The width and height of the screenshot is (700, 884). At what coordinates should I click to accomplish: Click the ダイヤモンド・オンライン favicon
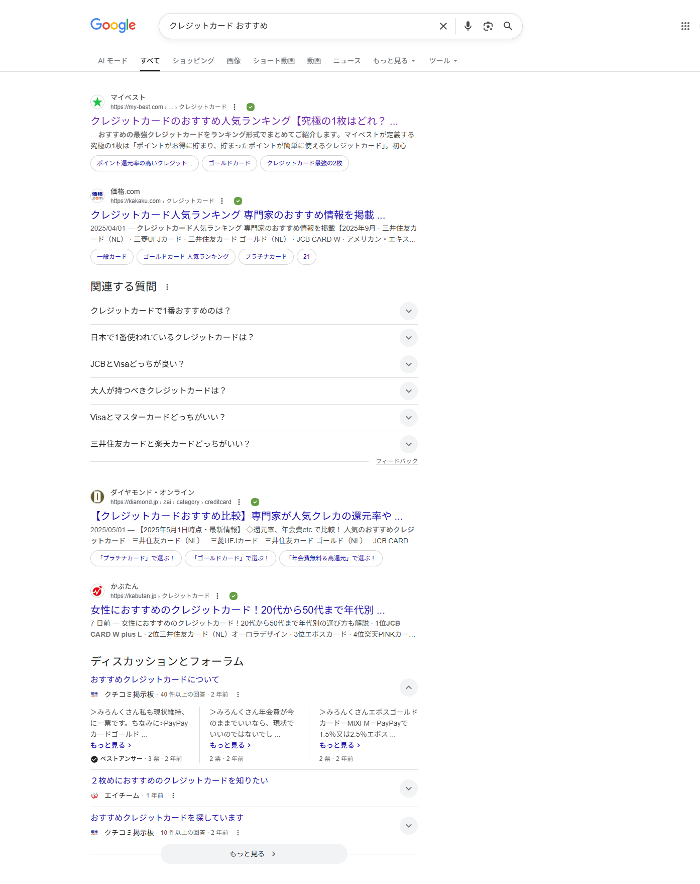coord(97,497)
